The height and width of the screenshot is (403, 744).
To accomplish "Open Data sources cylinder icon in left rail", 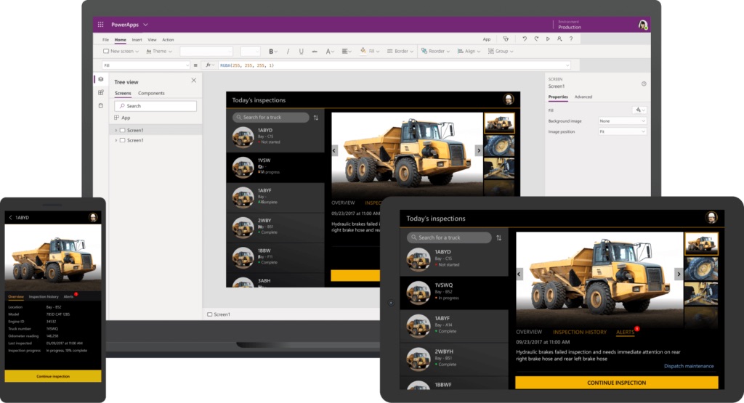I will point(100,106).
